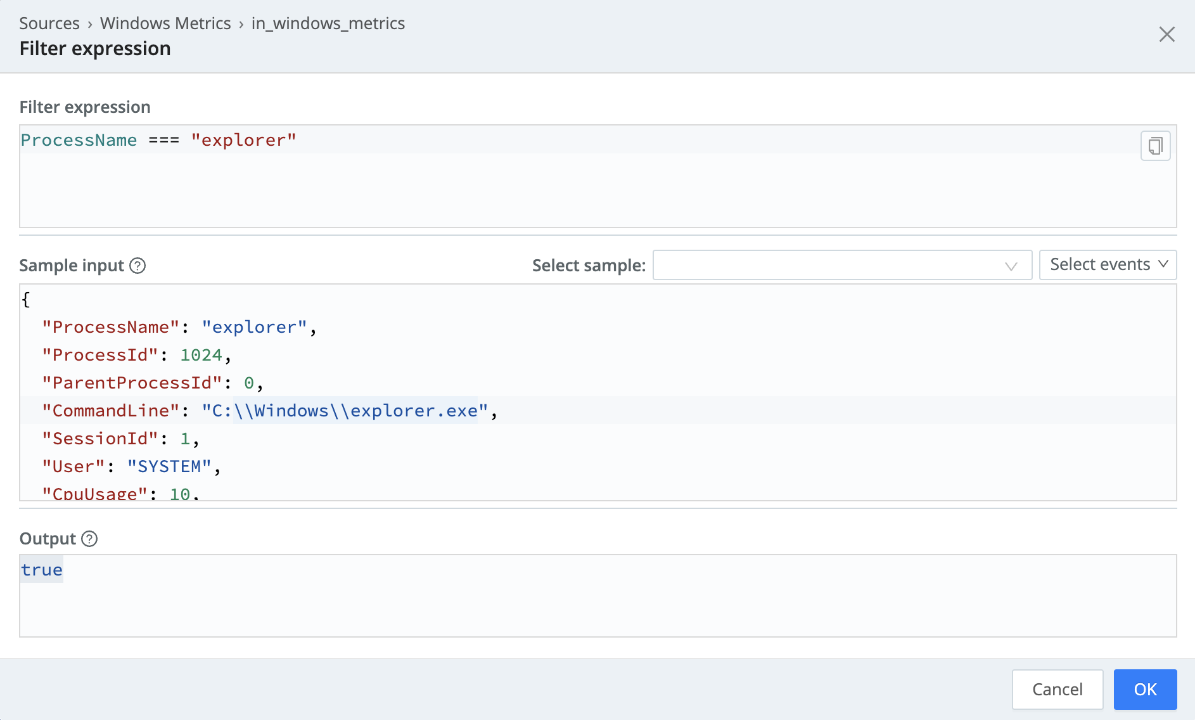Copy the filter expression
Image resolution: width=1195 pixels, height=720 pixels.
[1156, 145]
